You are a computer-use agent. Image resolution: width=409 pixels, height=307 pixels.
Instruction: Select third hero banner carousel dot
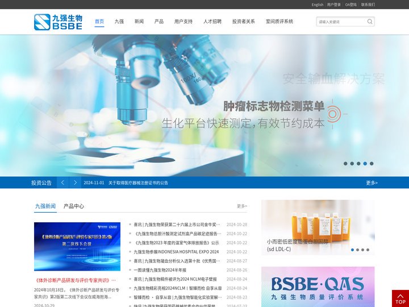click(358, 163)
